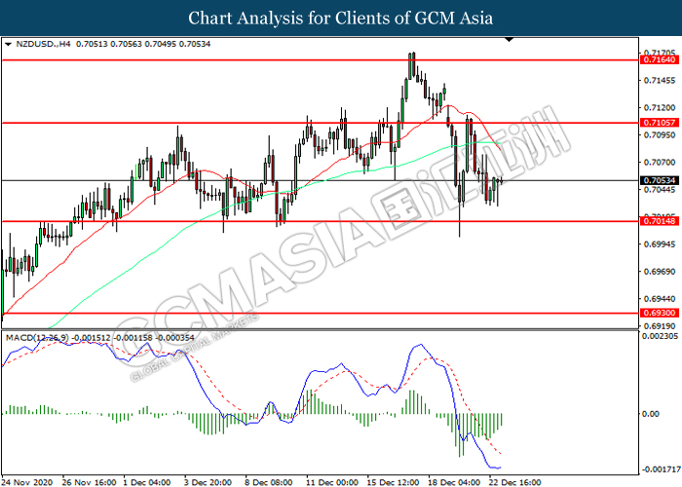Click the 1 Dec 04:00 time label
Screen dimensions: 682x487
(x=146, y=482)
